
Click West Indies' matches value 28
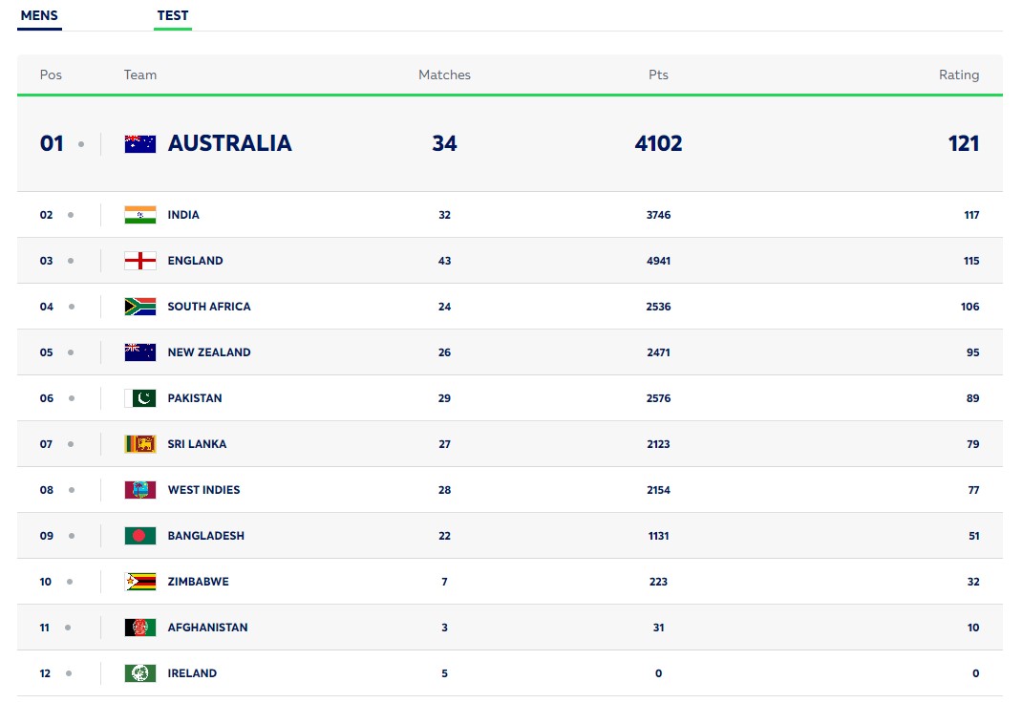click(444, 490)
